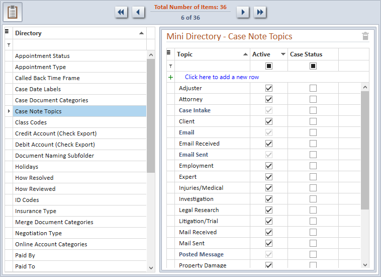Click the Case Status column header
381x277 pixels.
[313, 54]
